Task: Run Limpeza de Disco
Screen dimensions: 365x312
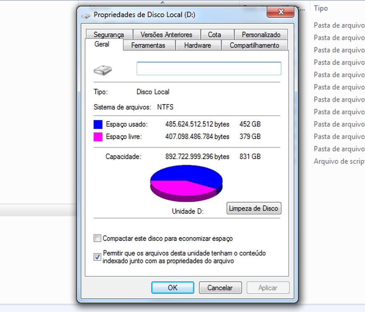Action: (x=254, y=208)
